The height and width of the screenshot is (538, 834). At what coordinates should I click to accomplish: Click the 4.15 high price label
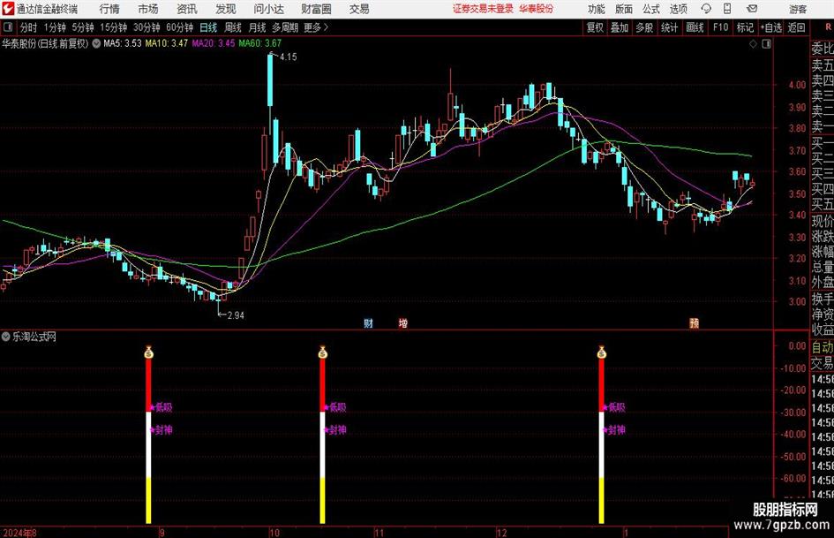click(288, 57)
